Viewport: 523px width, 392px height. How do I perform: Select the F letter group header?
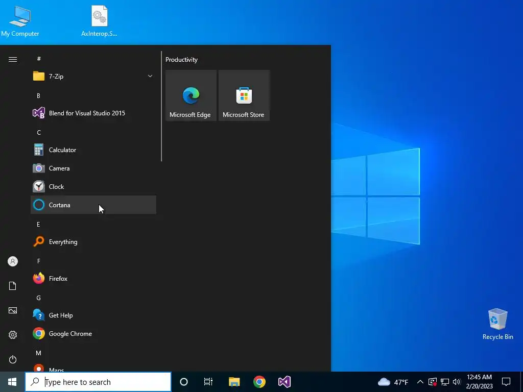pos(38,261)
